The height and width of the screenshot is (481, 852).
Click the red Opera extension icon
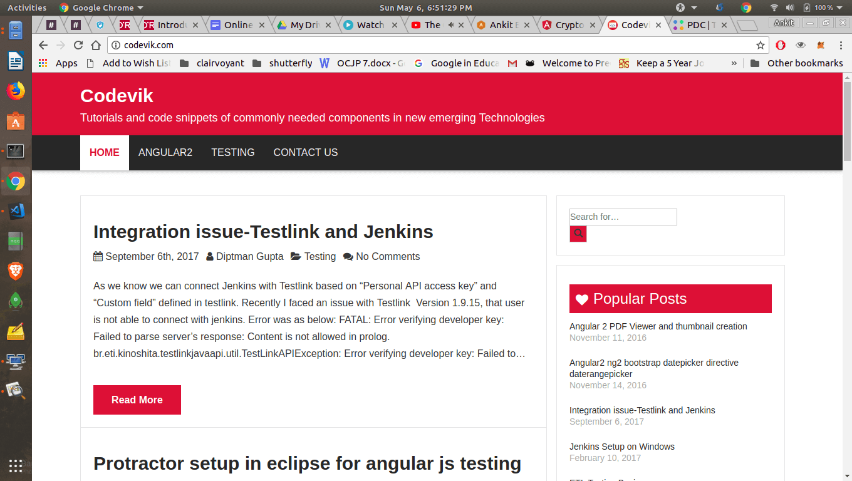[x=781, y=45]
